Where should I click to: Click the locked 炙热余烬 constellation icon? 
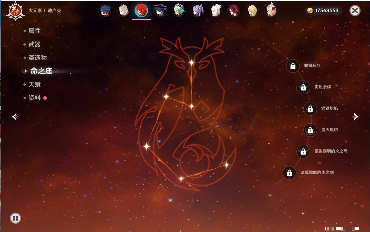click(303, 87)
